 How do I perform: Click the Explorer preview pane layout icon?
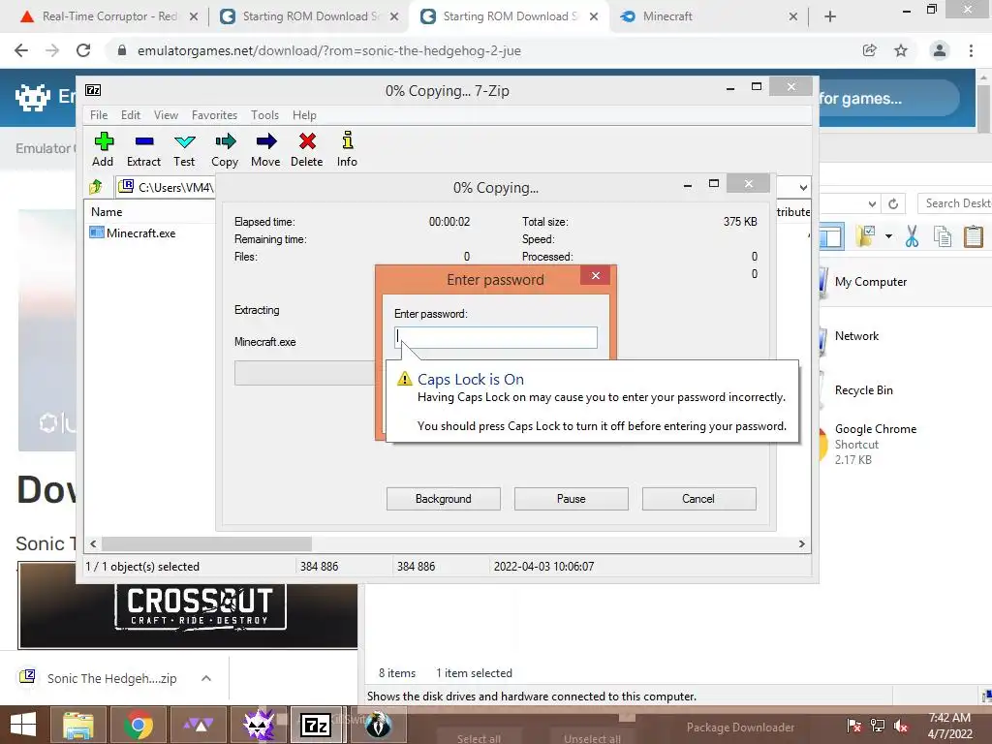831,236
